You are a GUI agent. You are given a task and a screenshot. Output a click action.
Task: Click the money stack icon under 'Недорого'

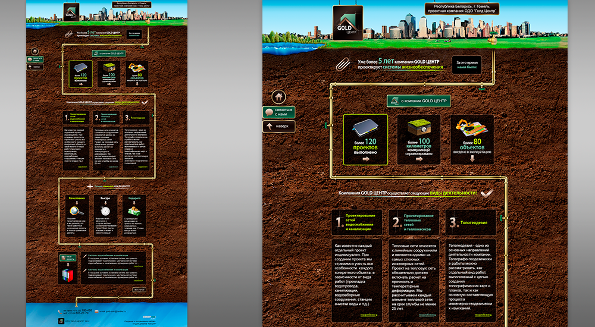[134, 210]
